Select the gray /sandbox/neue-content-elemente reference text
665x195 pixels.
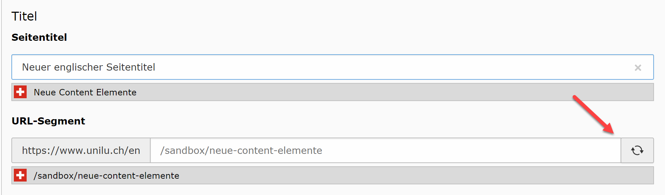(106, 175)
